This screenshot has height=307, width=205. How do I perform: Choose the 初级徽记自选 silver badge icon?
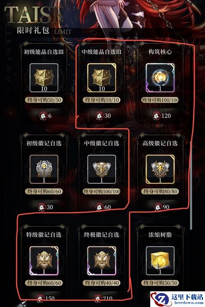click(44, 169)
